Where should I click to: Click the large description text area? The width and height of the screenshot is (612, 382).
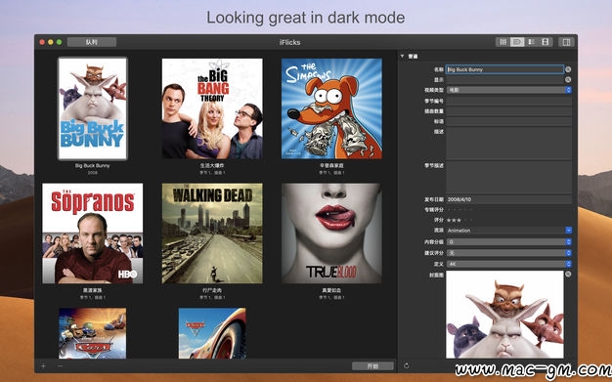[509, 143]
